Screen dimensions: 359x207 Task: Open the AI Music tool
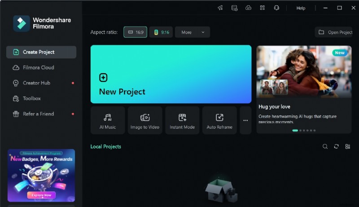(108, 120)
